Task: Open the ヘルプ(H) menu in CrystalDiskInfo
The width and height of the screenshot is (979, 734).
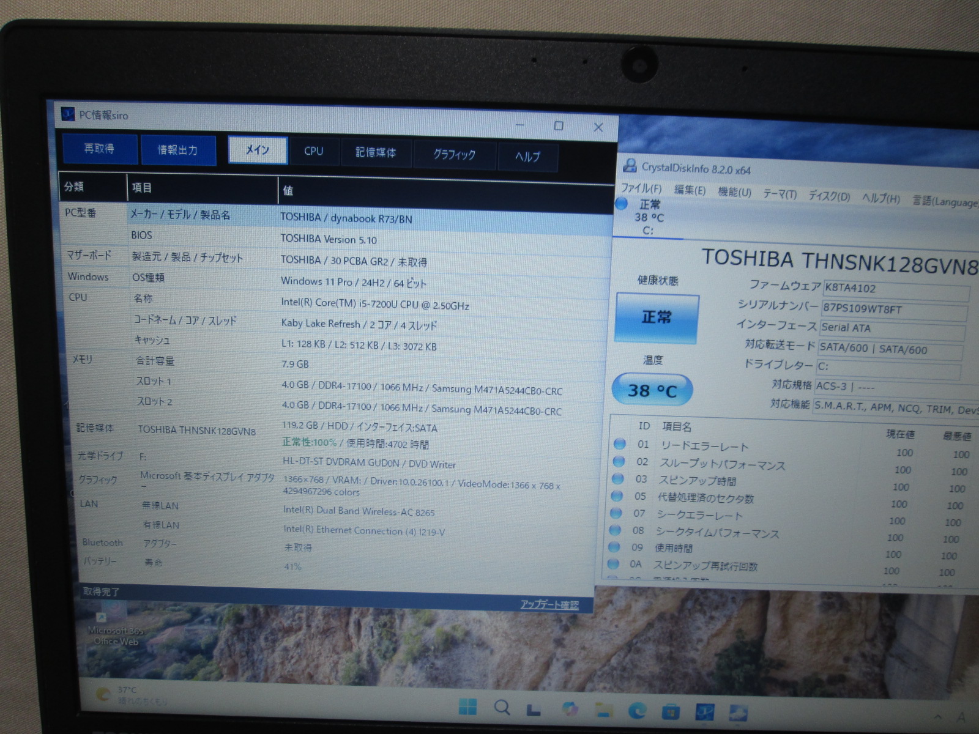Action: (880, 198)
